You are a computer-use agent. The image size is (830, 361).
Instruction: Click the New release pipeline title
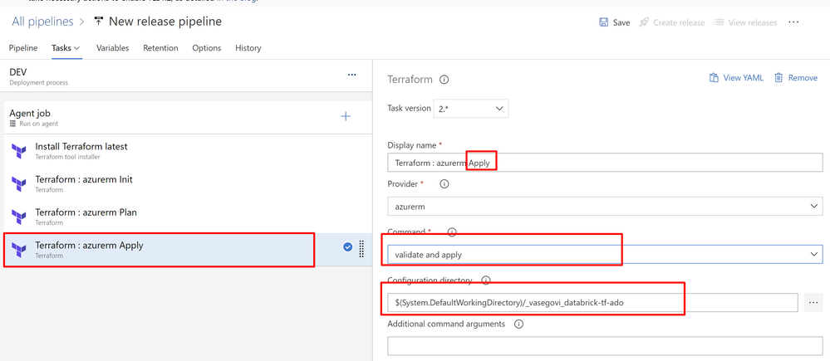pos(165,22)
